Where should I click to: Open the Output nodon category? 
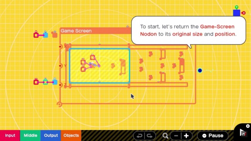(51, 135)
